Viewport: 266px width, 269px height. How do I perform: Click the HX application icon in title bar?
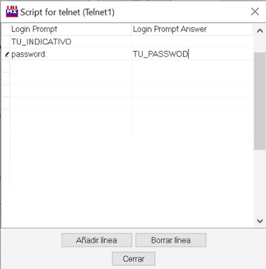12,12
